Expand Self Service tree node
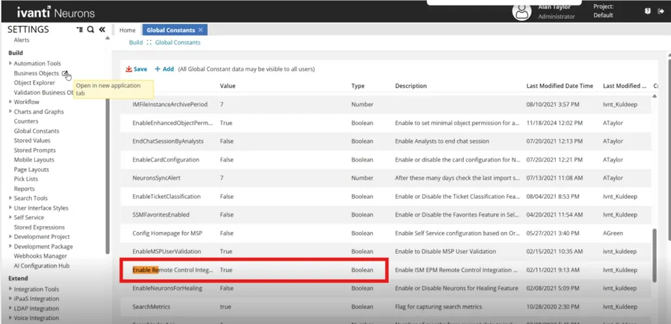Viewport: 671px width, 324px height. coord(10,217)
